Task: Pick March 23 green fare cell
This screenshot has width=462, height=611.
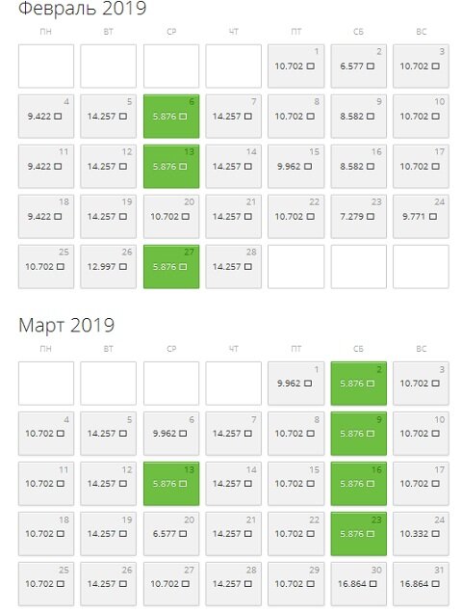Action: pyautogui.click(x=358, y=534)
